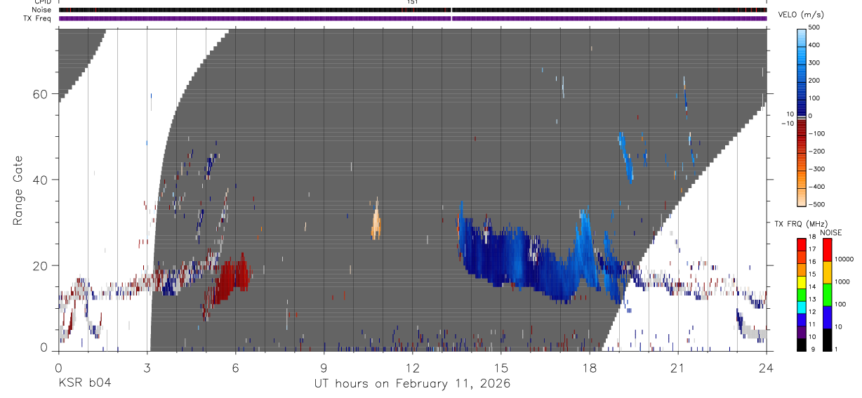Click the '20' tick on the Range Gate axis
Viewport: 862px width, 398px height.
coord(41,265)
